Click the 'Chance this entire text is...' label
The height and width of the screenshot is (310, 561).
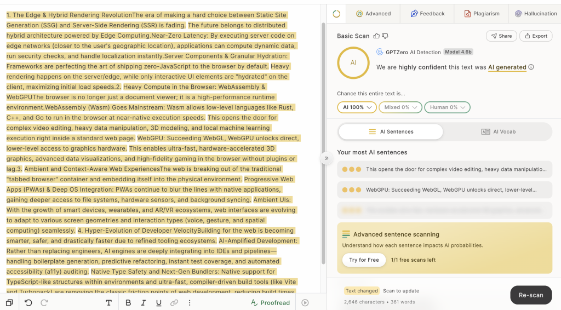[371, 93]
